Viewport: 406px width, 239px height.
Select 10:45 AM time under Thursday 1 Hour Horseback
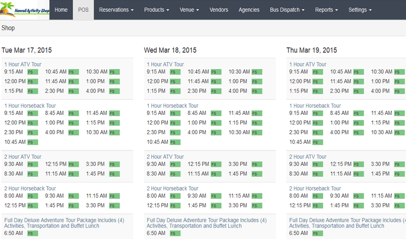300,142
